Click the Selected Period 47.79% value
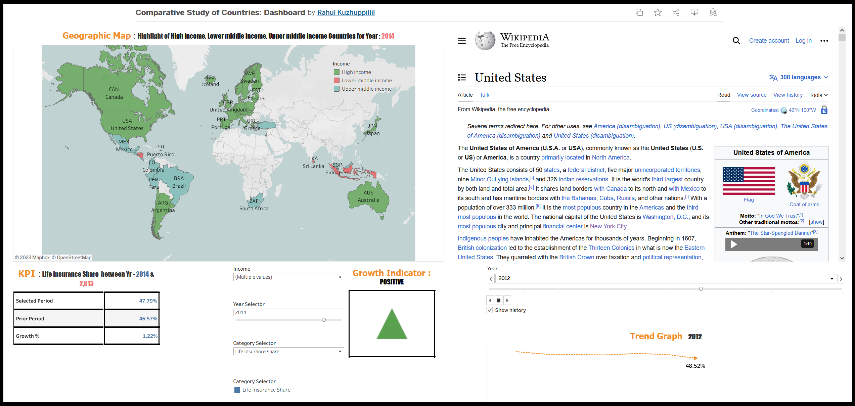The image size is (855, 406). click(x=148, y=301)
